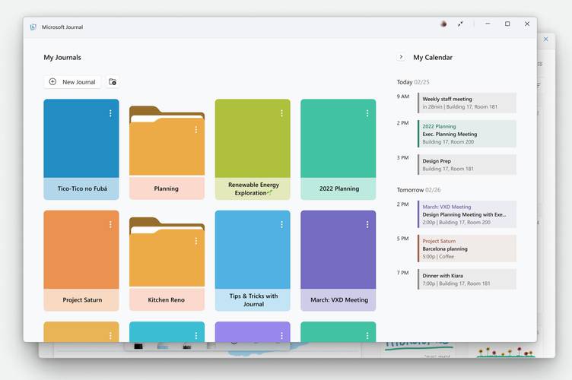This screenshot has width=572, height=380.
Task: Open the 2022 Planning journal cover
Action: (x=338, y=150)
